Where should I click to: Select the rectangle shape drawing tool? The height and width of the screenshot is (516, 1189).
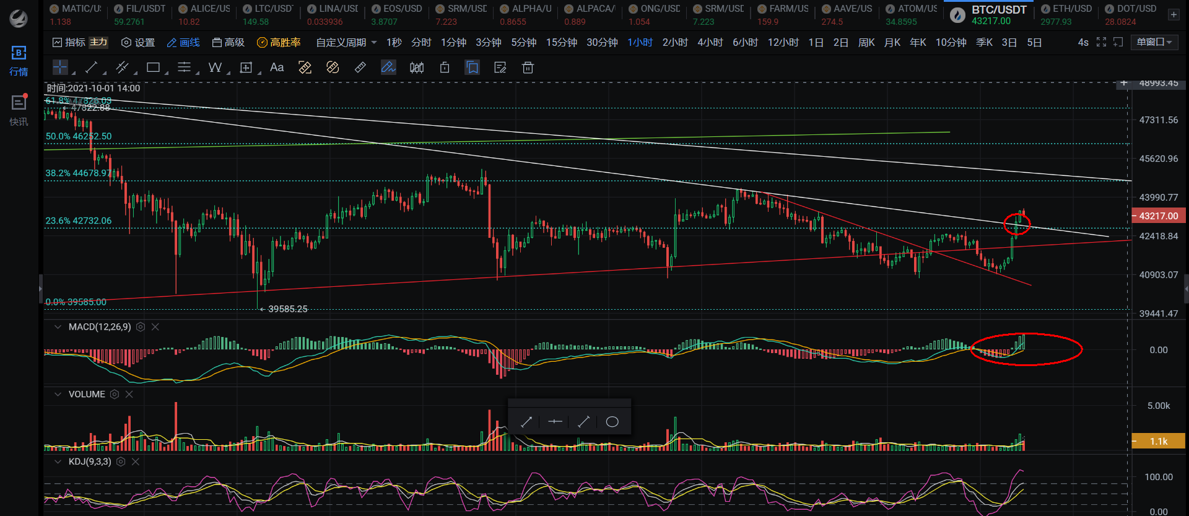pos(153,68)
